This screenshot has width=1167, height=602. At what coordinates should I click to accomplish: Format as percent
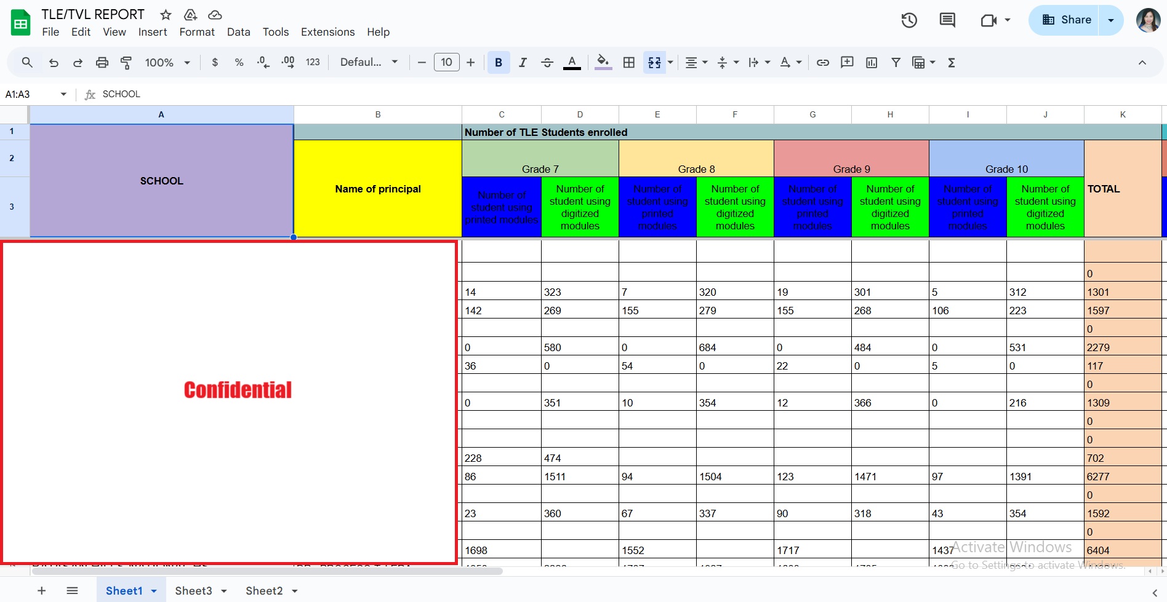tap(239, 62)
